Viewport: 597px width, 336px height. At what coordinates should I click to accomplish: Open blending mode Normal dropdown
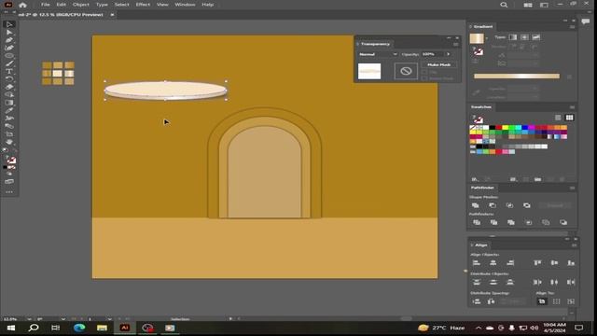[377, 54]
